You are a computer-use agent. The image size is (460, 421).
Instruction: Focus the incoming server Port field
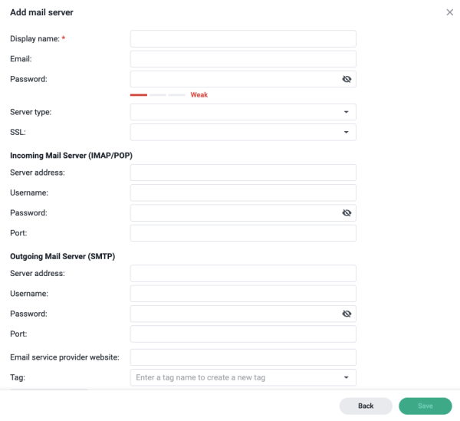pos(243,233)
